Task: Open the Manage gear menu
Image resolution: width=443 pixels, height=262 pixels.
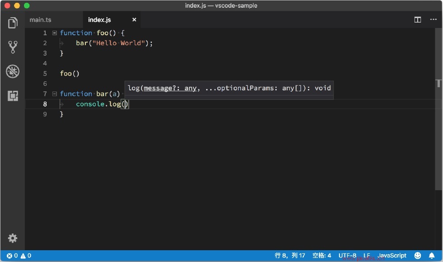Action: (x=13, y=238)
